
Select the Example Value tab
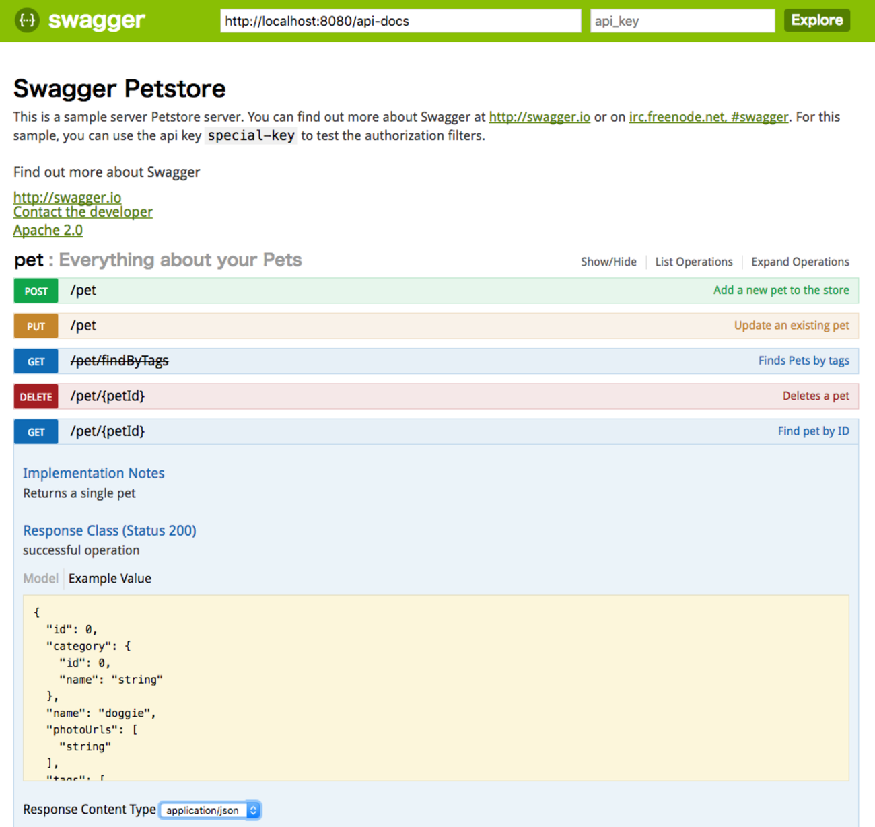click(110, 579)
